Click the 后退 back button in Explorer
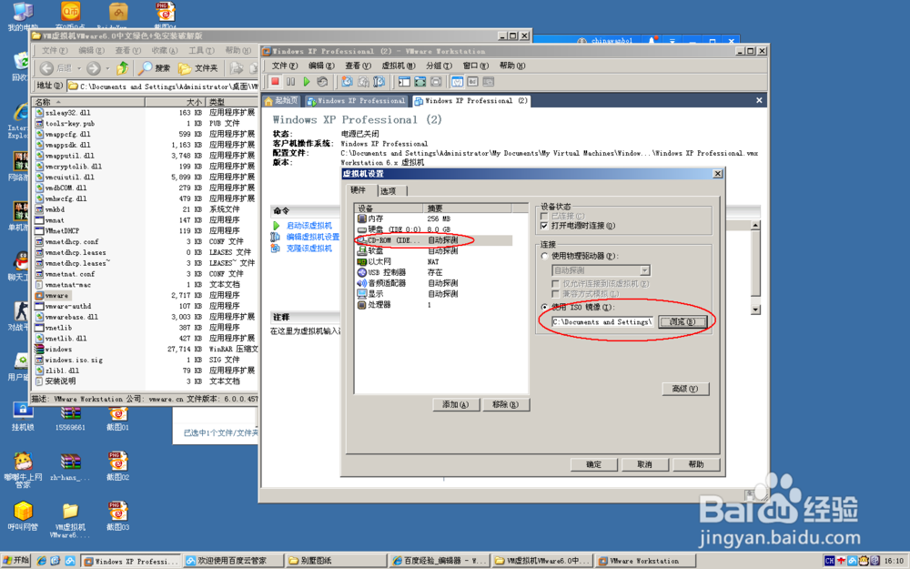 [x=56, y=68]
